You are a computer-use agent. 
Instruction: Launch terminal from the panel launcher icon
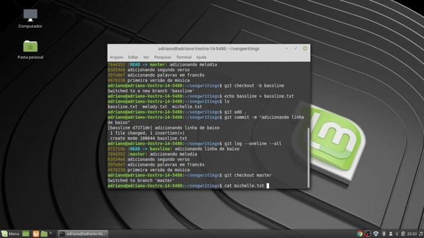pos(52,233)
